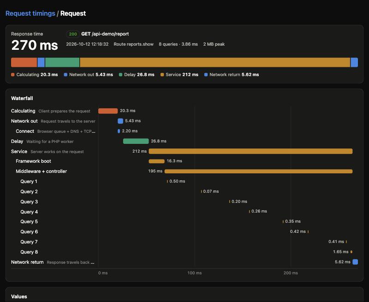
Task: Select the Query 7 row label
Action: 29,242
